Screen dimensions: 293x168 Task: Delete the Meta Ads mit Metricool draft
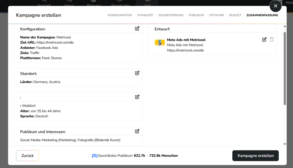[x=272, y=40]
